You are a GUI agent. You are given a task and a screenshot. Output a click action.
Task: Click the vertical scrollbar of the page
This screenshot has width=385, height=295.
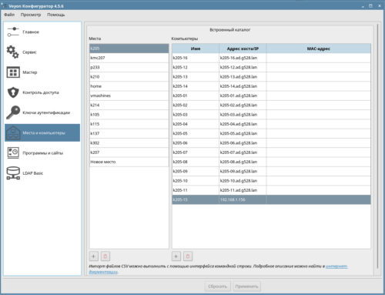[377, 146]
